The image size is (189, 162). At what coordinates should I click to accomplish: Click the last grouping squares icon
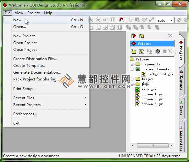point(157,27)
